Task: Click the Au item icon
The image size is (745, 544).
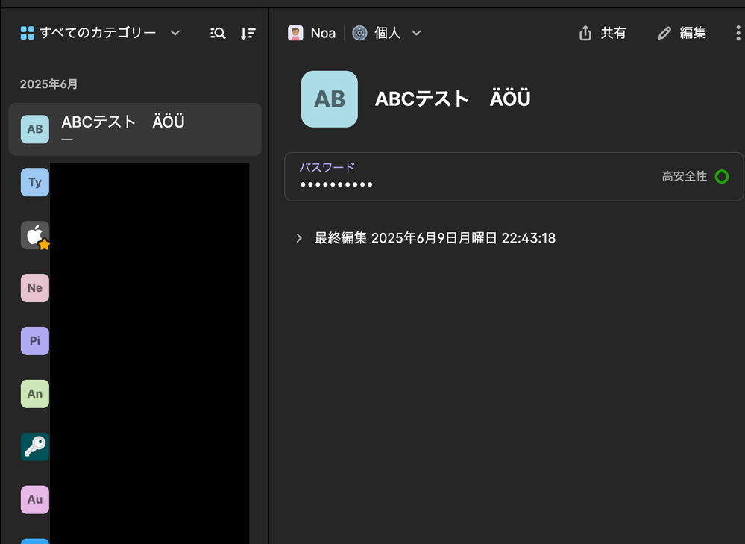Action: tap(34, 499)
